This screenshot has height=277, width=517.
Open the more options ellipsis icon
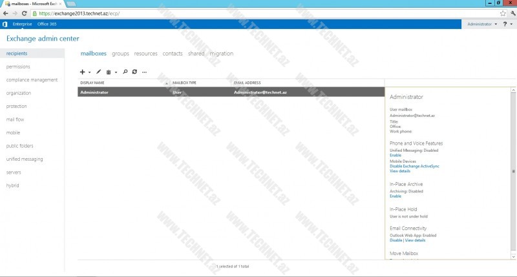[144, 72]
